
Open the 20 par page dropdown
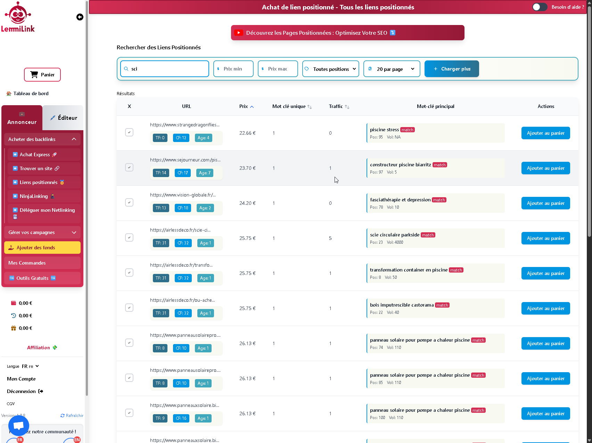[x=392, y=69]
